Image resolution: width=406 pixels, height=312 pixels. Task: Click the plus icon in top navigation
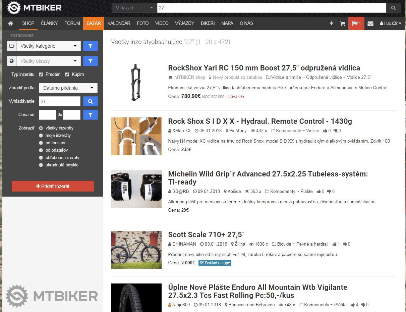[331, 23]
